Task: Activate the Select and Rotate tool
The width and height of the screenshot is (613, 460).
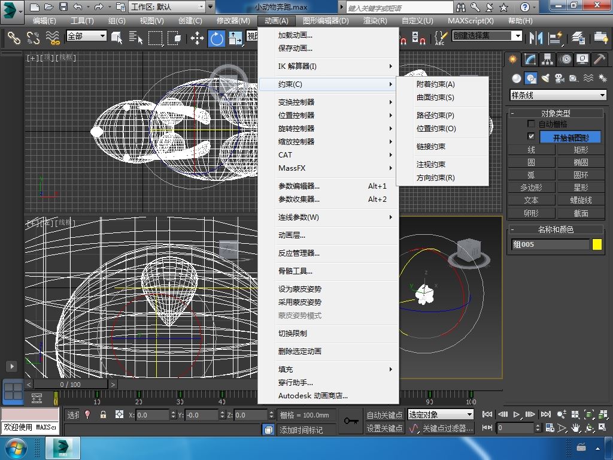Action: [216, 39]
